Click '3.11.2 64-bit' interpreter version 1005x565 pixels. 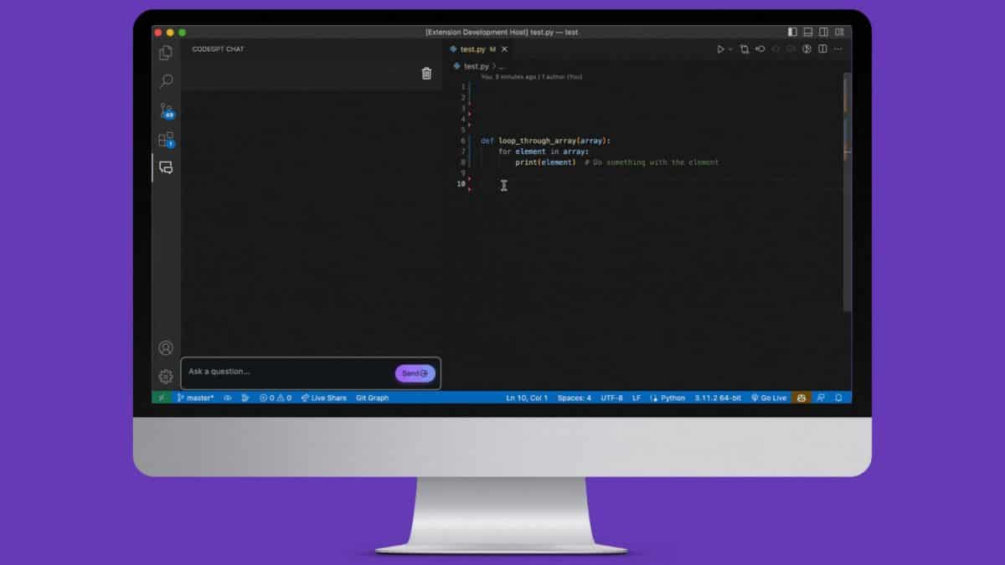[x=718, y=398]
